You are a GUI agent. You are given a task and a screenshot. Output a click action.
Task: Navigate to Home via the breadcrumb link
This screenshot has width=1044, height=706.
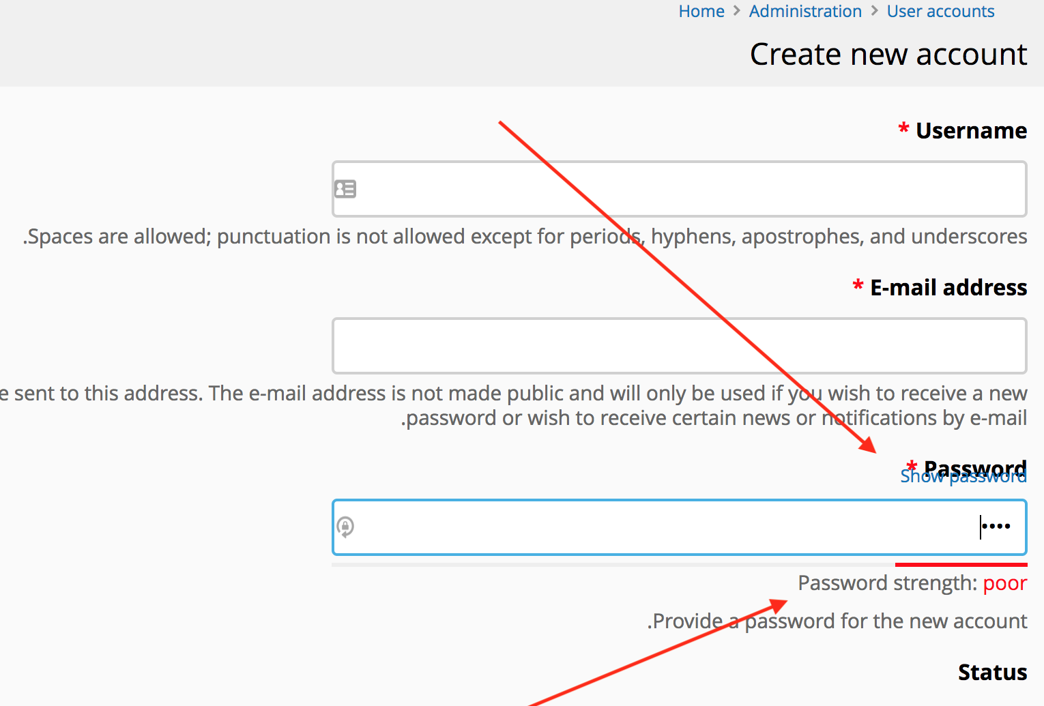[x=701, y=11]
